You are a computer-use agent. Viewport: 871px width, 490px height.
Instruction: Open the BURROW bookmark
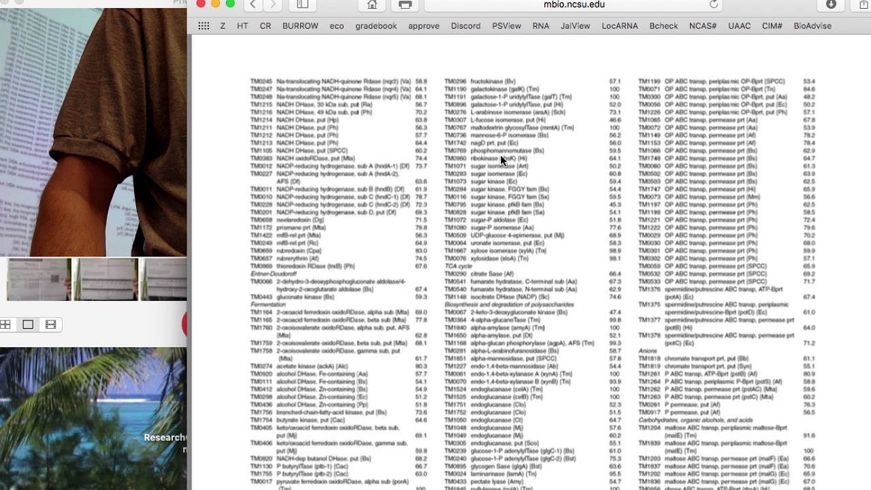pyautogui.click(x=300, y=26)
